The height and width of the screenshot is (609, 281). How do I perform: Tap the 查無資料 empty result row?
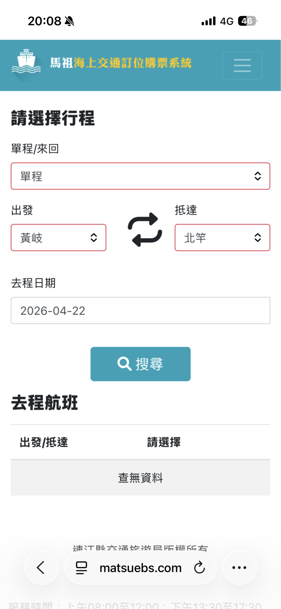click(x=140, y=478)
